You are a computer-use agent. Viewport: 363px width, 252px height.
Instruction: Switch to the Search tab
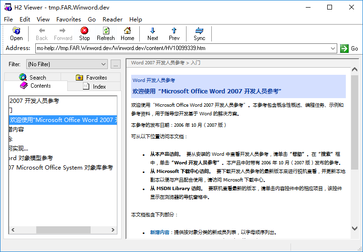(x=32, y=77)
